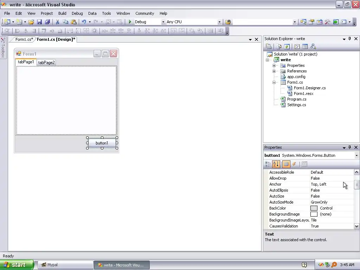Open the Any CPU platform dropdown

[x=219, y=22]
